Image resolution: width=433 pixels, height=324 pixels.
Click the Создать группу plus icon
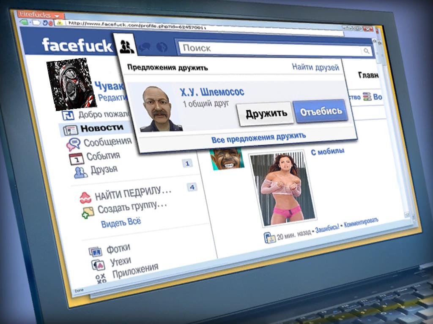pos(88,212)
